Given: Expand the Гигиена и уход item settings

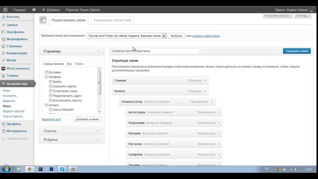Looking at the screenshot, I should [212, 101].
